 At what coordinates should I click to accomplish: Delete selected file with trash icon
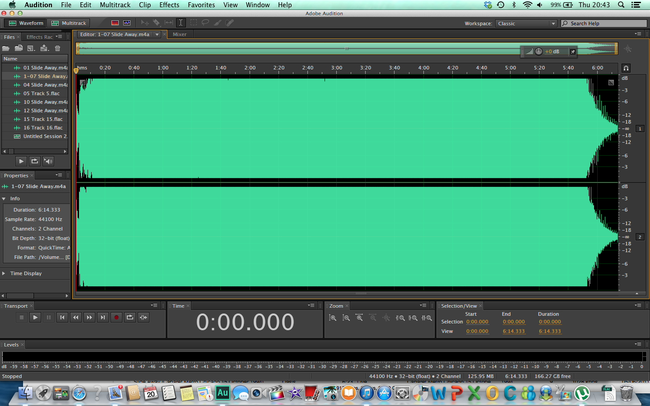57,48
